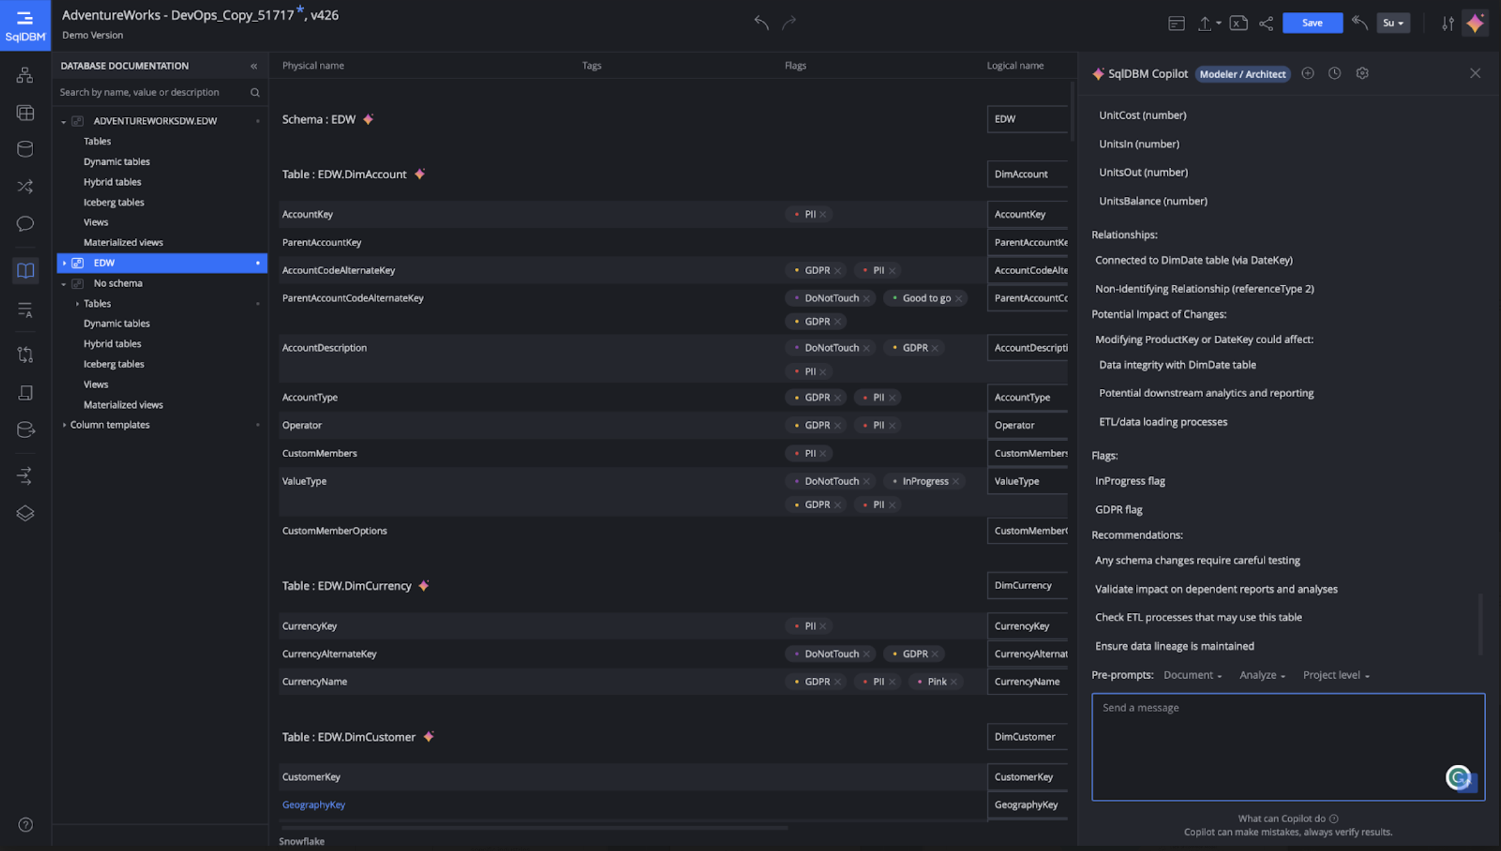Remove the GDPR flag from AccountType
The image size is (1501, 851).
838,397
